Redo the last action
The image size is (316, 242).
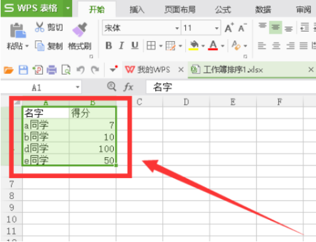[95, 70]
